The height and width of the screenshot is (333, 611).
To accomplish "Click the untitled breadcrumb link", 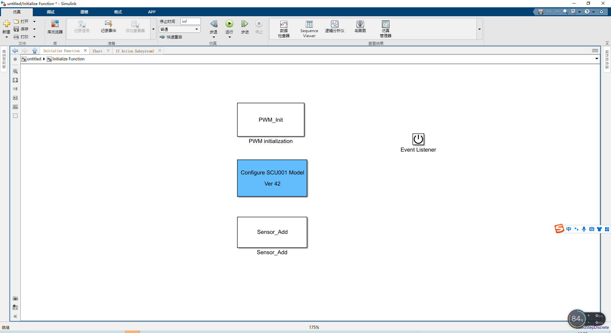I will click(34, 59).
